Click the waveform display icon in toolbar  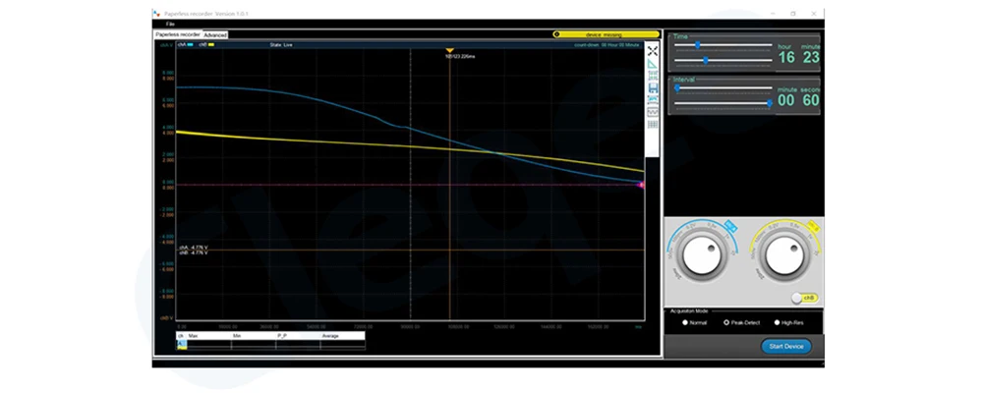pyautogui.click(x=653, y=112)
